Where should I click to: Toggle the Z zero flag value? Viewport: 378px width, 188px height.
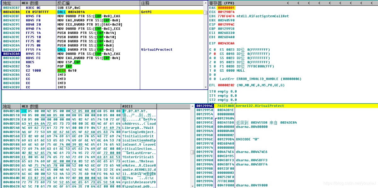(x=215, y=62)
